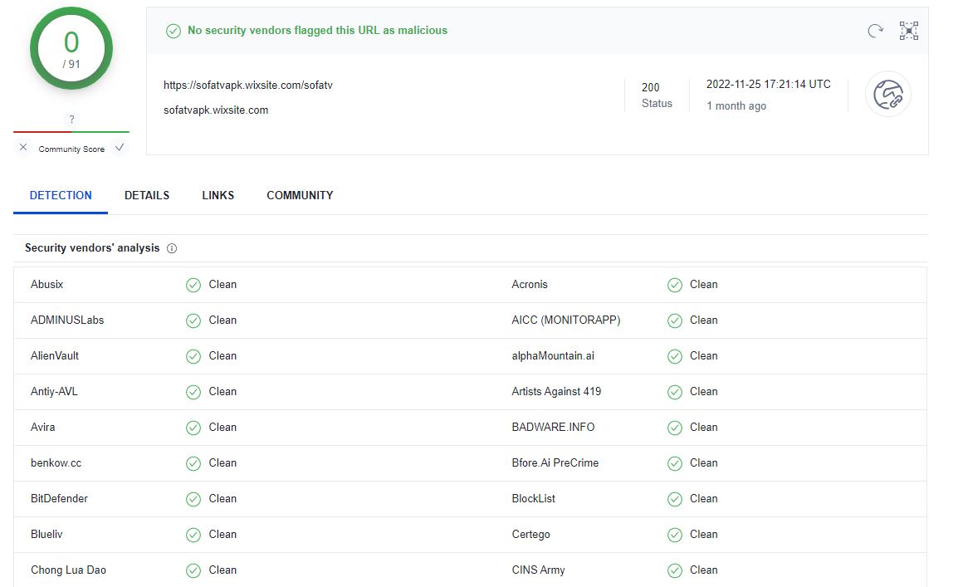This screenshot has height=587, width=963.
Task: Click the community score checkmark upvote icon
Action: pos(120,148)
